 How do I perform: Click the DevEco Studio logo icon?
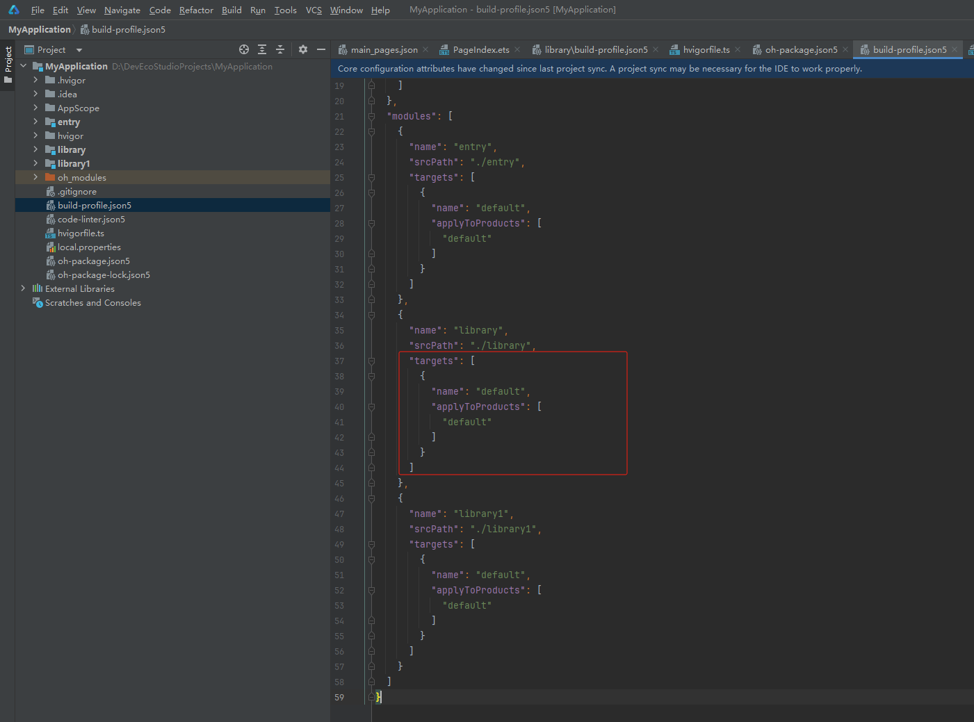[14, 10]
